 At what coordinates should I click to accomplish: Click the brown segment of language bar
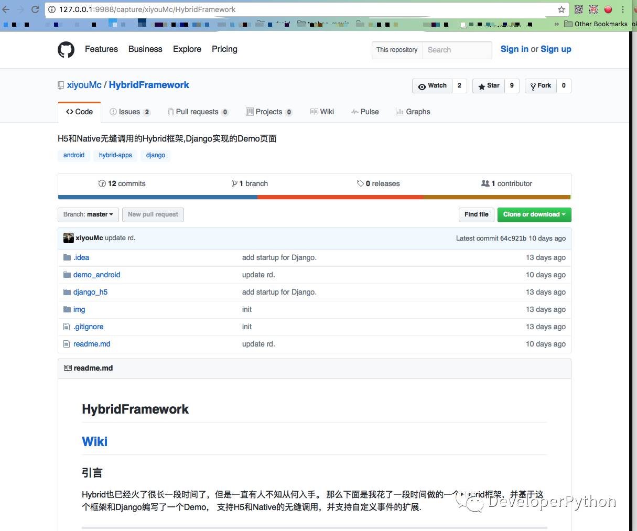coord(496,197)
